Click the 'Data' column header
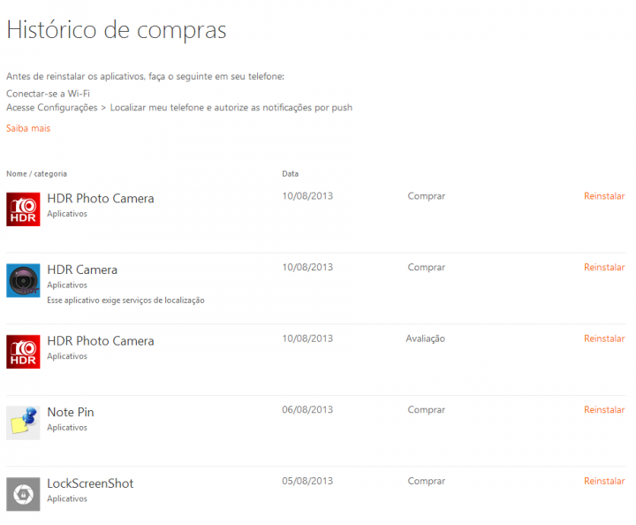This screenshot has width=636, height=525. point(290,173)
